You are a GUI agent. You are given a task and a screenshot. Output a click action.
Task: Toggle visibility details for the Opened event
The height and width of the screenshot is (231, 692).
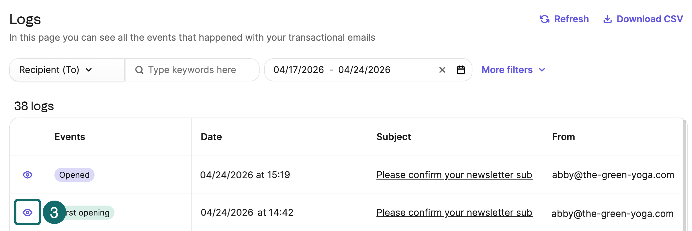point(27,175)
